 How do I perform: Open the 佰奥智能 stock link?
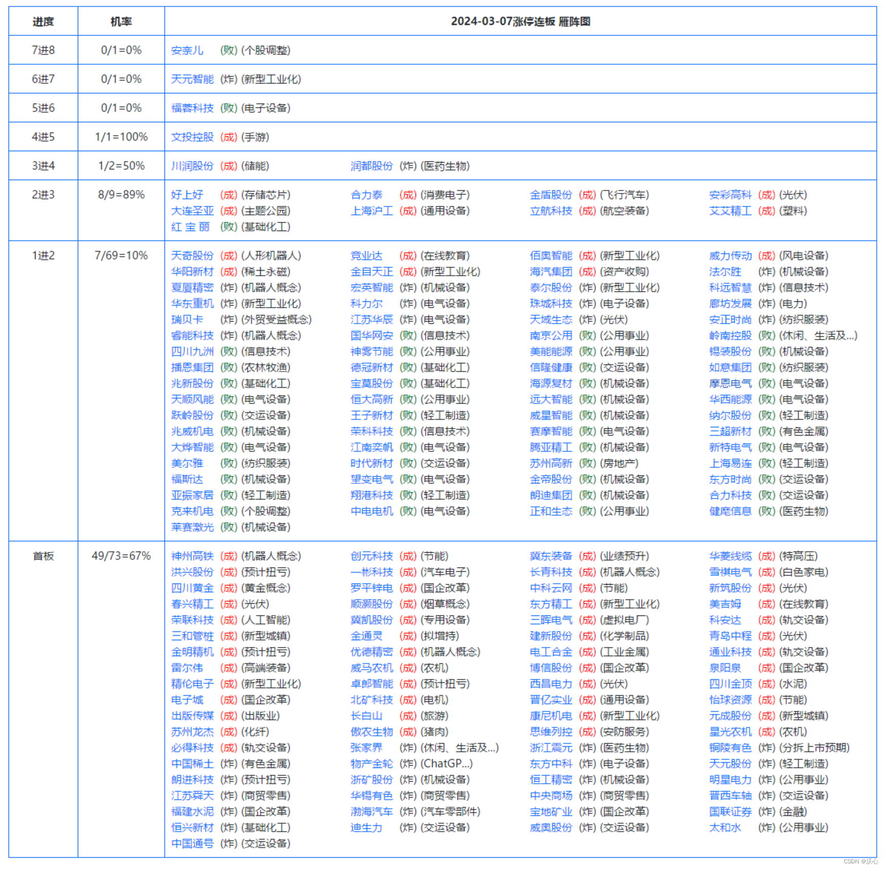coord(551,256)
